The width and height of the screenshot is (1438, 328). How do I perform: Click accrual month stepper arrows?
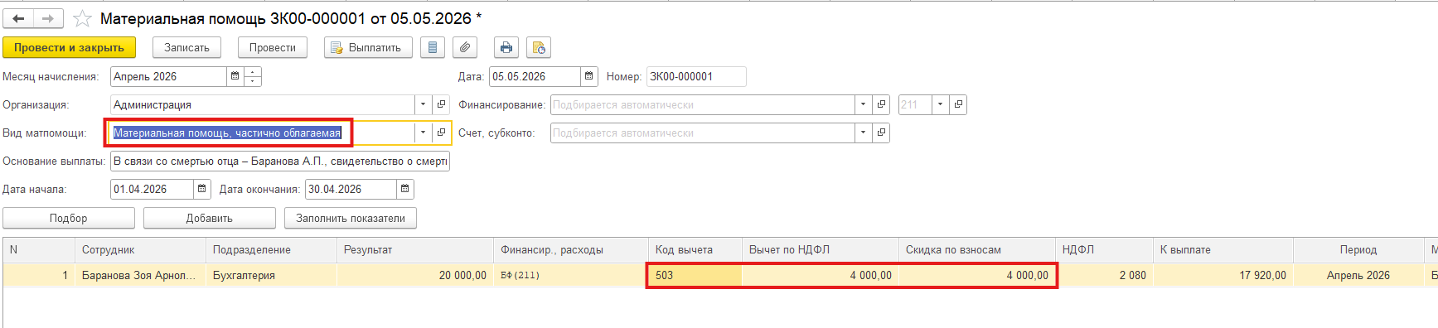254,76
